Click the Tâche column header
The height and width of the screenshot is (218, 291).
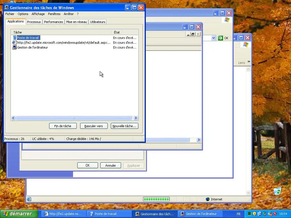(x=61, y=32)
